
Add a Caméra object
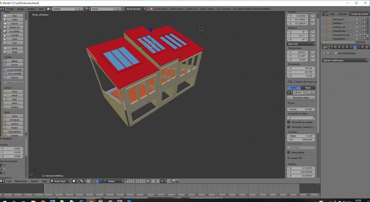14,135
